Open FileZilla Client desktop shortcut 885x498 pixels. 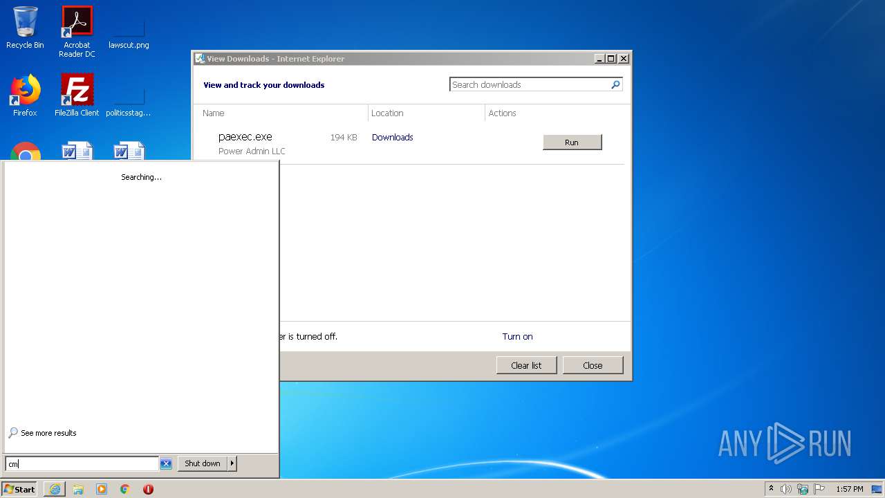pyautogui.click(x=77, y=95)
